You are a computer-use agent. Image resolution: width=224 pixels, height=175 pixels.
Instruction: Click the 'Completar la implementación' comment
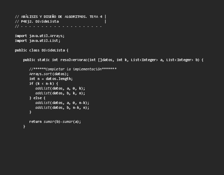tap(73, 69)
